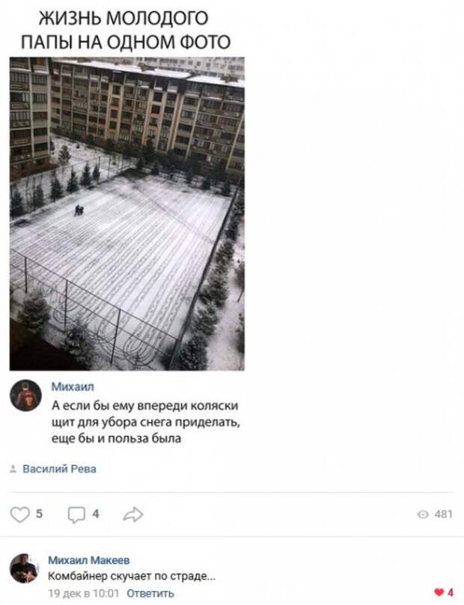464x605 pixels.
Task: Open the snowy courtyard photo
Action: click(127, 213)
